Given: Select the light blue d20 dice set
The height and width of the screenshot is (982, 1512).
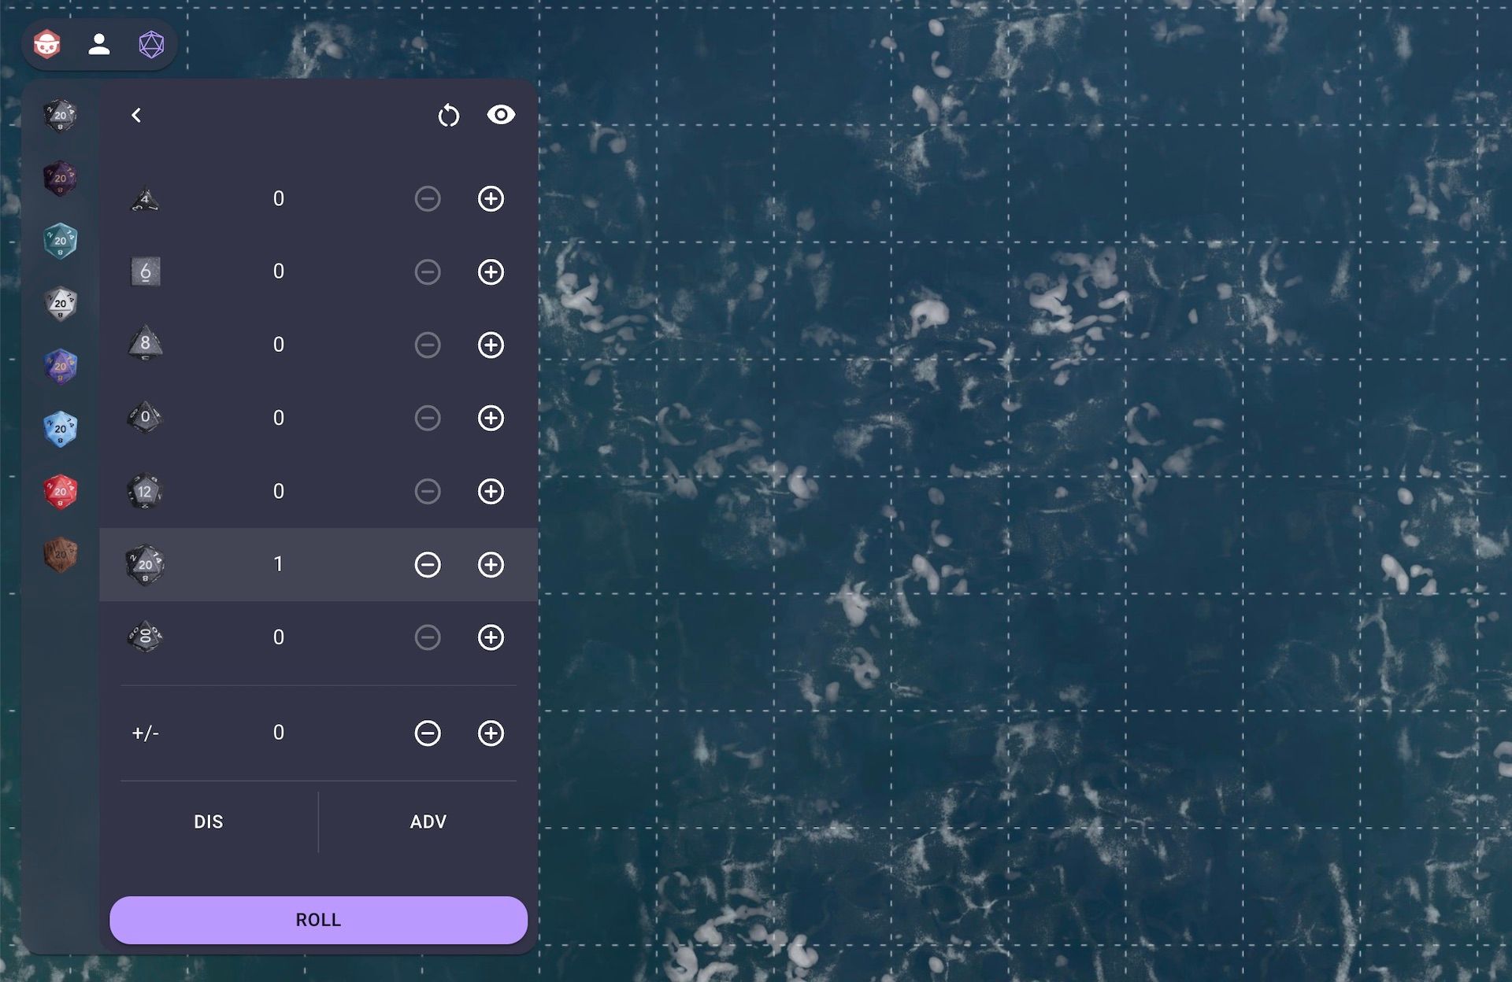Looking at the screenshot, I should pos(60,430).
